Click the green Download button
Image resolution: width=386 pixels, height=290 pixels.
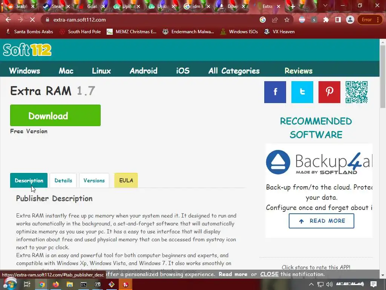click(x=55, y=116)
